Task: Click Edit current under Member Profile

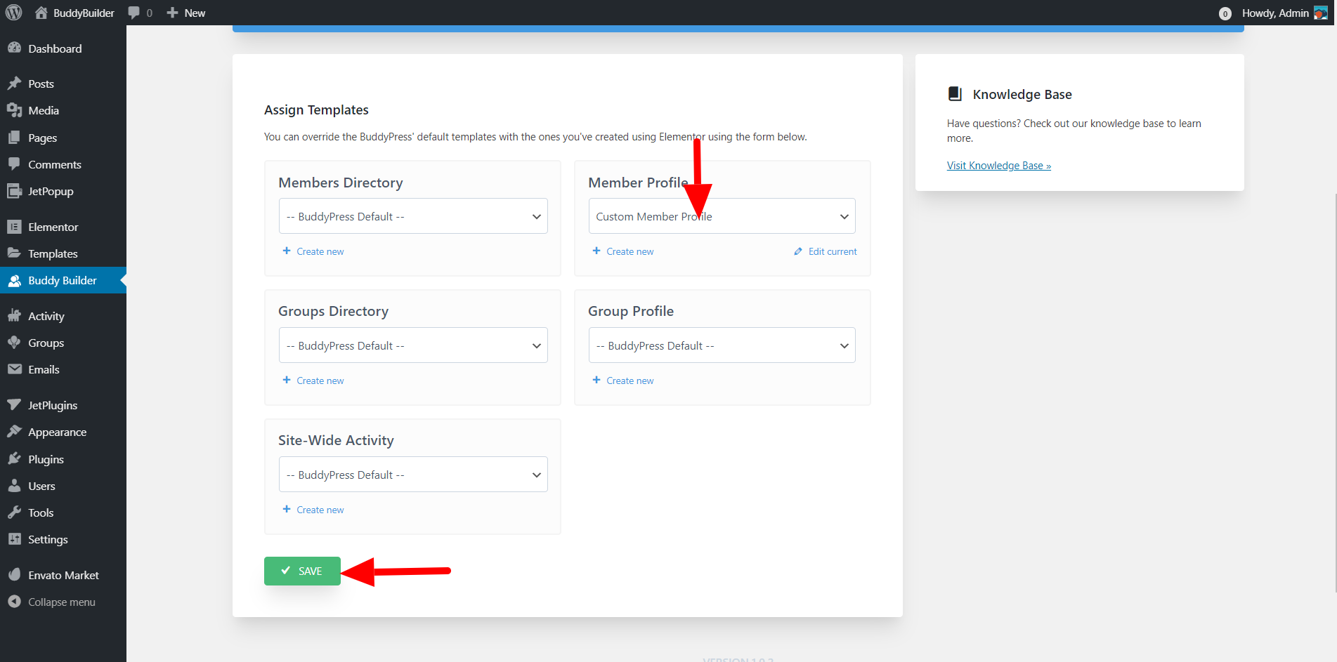Action: (826, 251)
